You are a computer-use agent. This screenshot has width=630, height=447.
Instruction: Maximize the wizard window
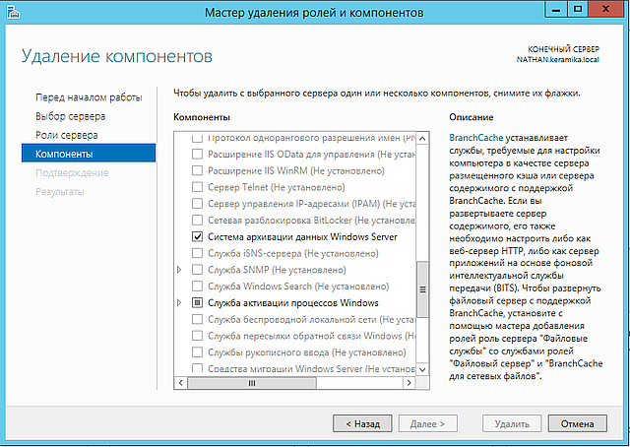(578, 9)
